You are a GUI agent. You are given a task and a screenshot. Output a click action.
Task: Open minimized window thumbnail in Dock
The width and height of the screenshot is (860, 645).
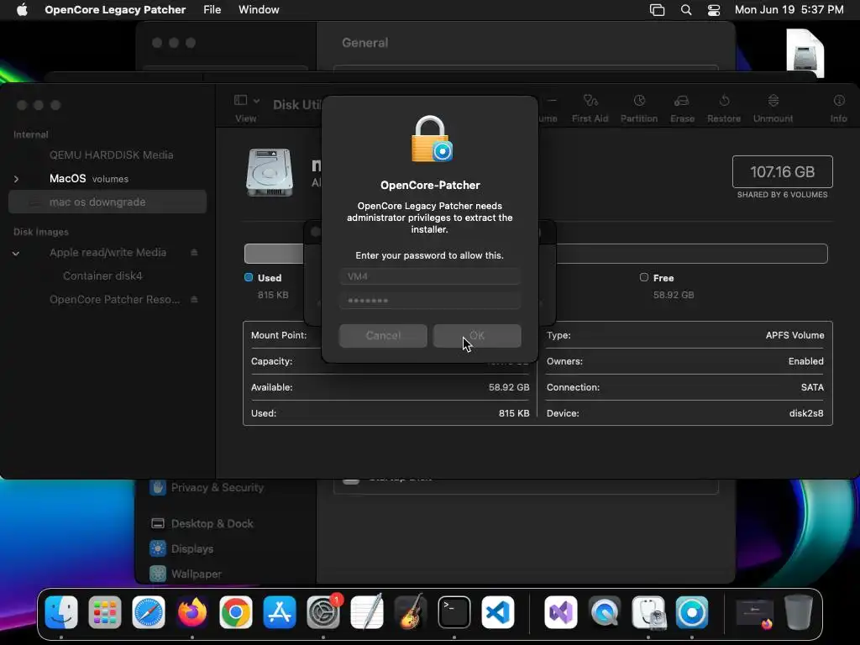click(x=754, y=613)
